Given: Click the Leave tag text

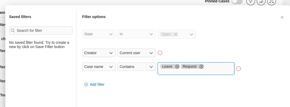Looking at the screenshot, I should [x=167, y=66].
